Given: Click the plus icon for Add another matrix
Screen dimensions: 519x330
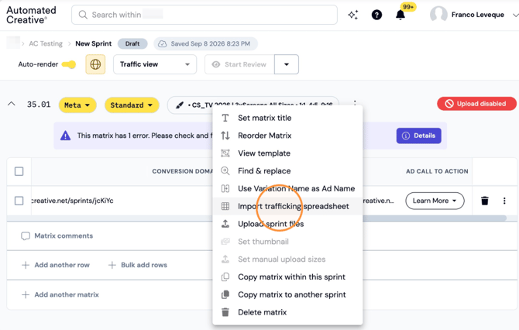Looking at the screenshot, I should (x=26, y=294).
